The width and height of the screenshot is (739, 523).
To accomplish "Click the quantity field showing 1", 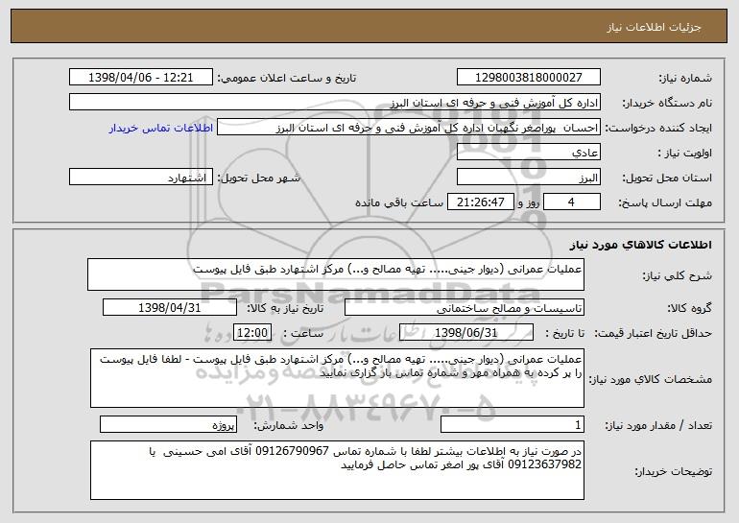I will 513,425.
